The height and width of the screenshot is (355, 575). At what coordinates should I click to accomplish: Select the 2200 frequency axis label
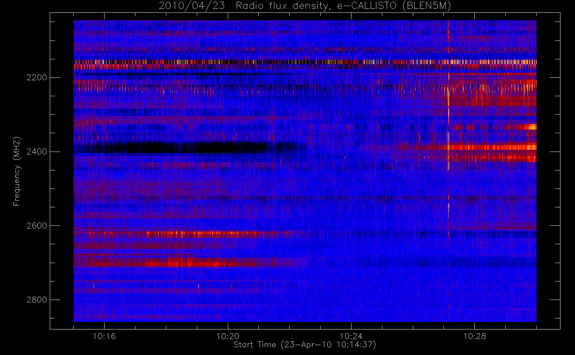(x=37, y=77)
